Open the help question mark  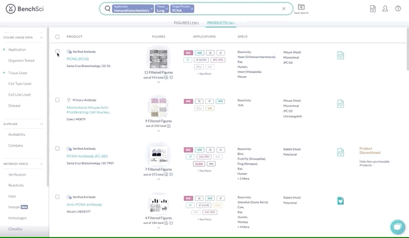tap(397, 8)
